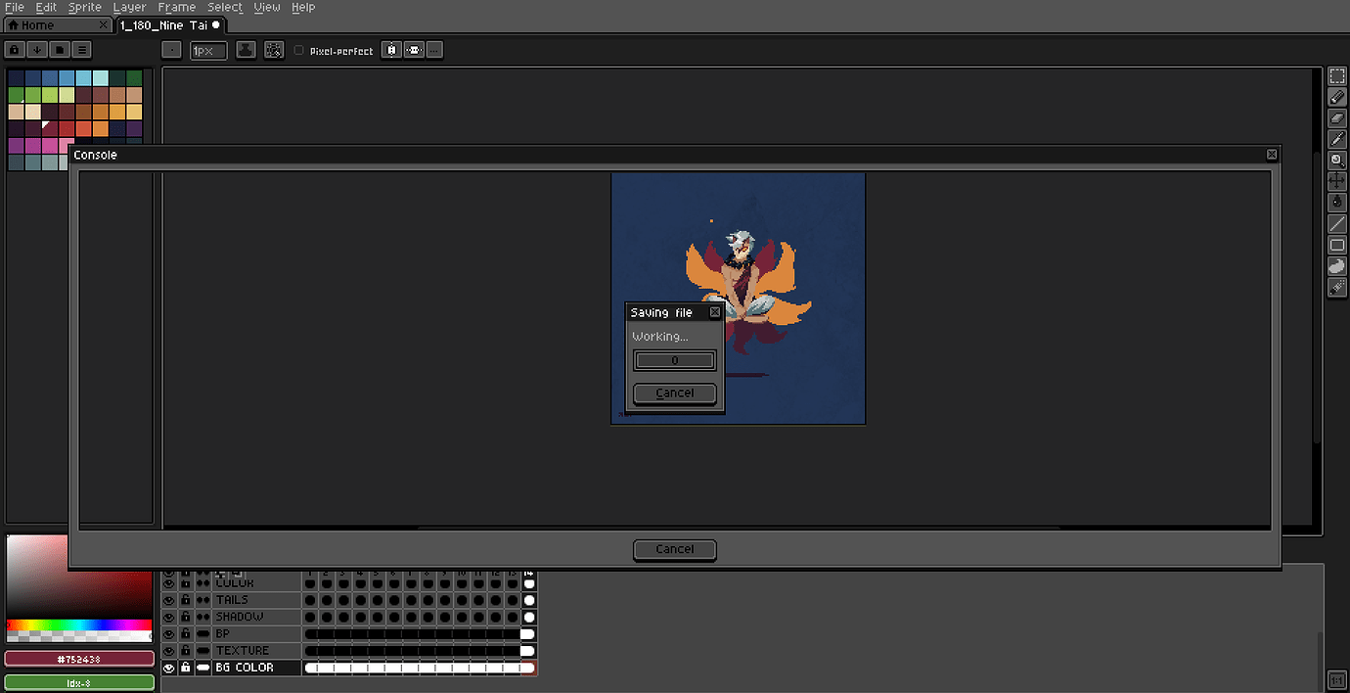
Task: Hide the TAILS layer
Action: pos(168,600)
